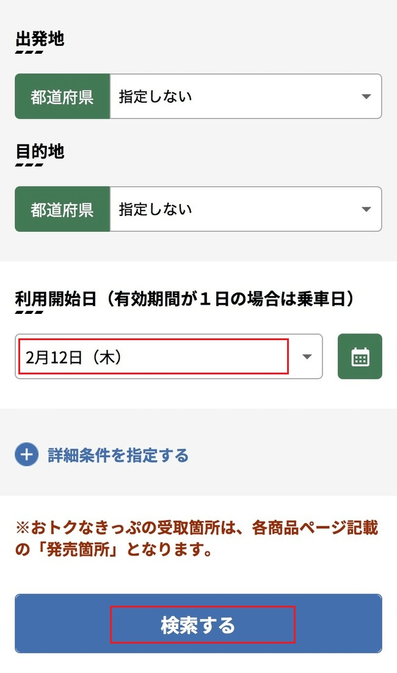The height and width of the screenshot is (673, 397).
Task: Open 出発地 prefecture select showing 指定しない
Action: (x=246, y=97)
